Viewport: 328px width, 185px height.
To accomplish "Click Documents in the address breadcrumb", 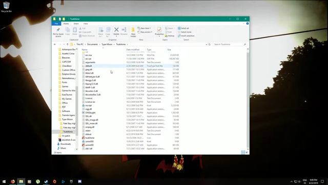I will click(x=92, y=45).
